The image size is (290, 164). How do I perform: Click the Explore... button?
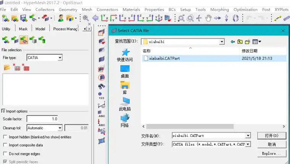(272, 153)
